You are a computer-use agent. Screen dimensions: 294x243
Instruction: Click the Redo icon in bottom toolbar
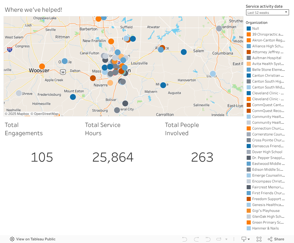pos(196,239)
